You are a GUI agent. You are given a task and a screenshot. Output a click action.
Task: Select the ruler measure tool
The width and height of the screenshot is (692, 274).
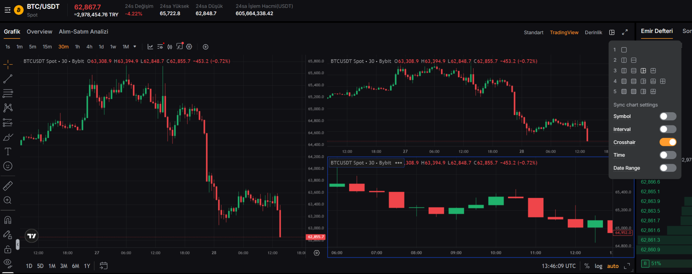point(8,185)
